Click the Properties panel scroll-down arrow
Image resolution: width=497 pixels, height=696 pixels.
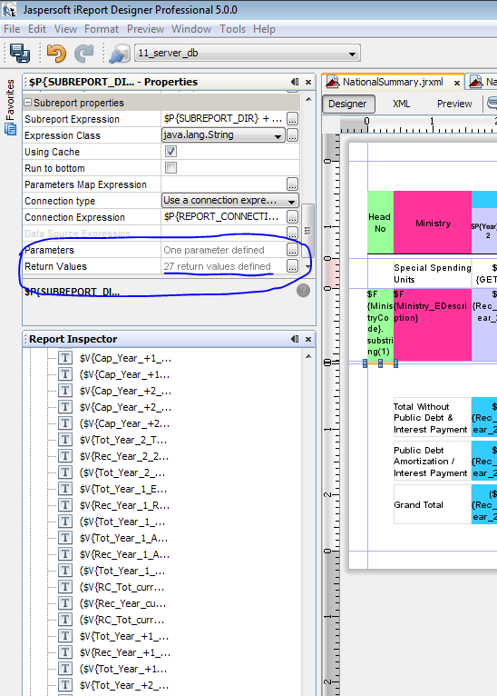[308, 267]
